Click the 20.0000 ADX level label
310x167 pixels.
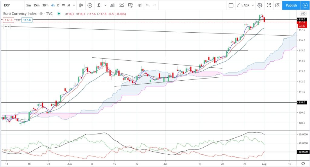coord(303,152)
